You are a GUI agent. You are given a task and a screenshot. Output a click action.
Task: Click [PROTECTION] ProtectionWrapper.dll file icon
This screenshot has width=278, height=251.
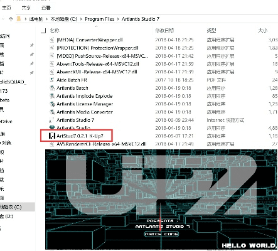click(x=52, y=48)
